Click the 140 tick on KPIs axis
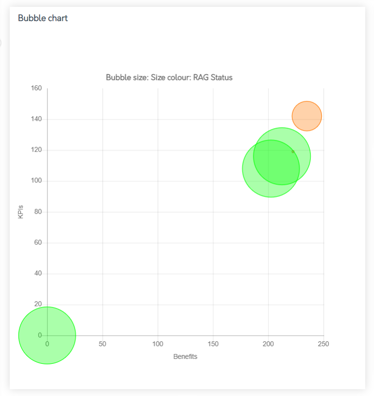 (37, 119)
